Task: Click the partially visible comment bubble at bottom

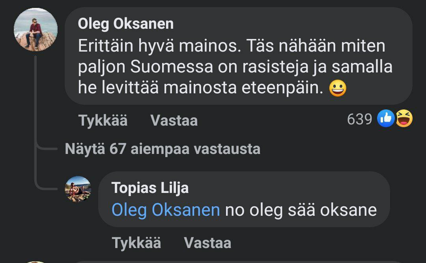Action: click(237, 261)
